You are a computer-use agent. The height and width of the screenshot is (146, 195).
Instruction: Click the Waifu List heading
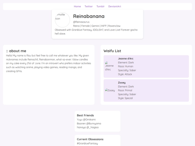[112, 51]
